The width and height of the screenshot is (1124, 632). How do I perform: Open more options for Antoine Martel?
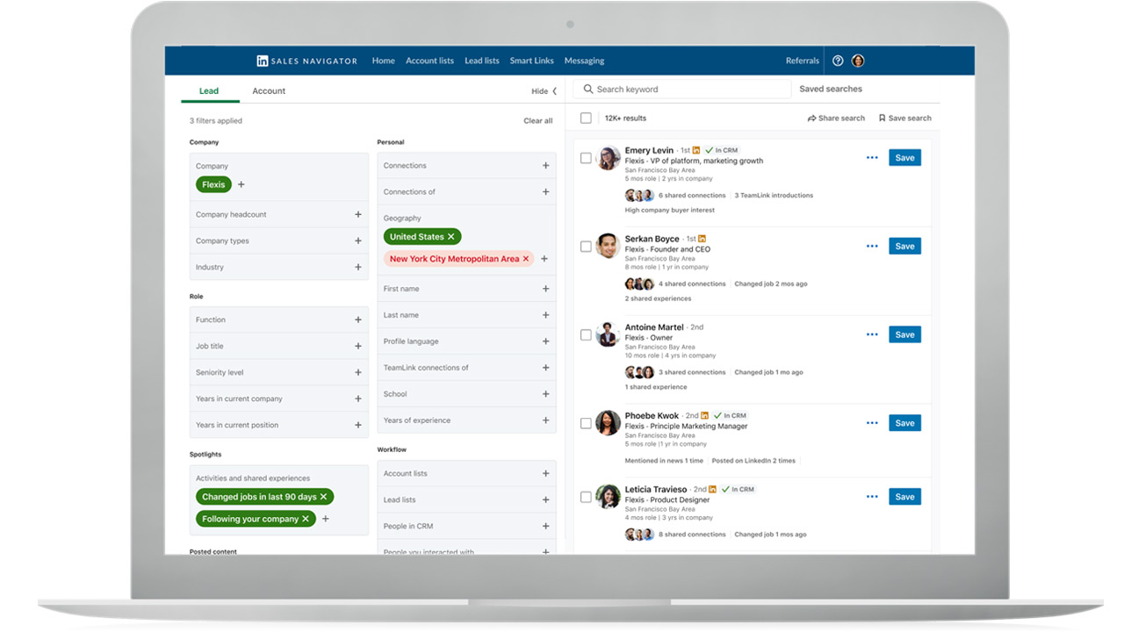click(872, 334)
